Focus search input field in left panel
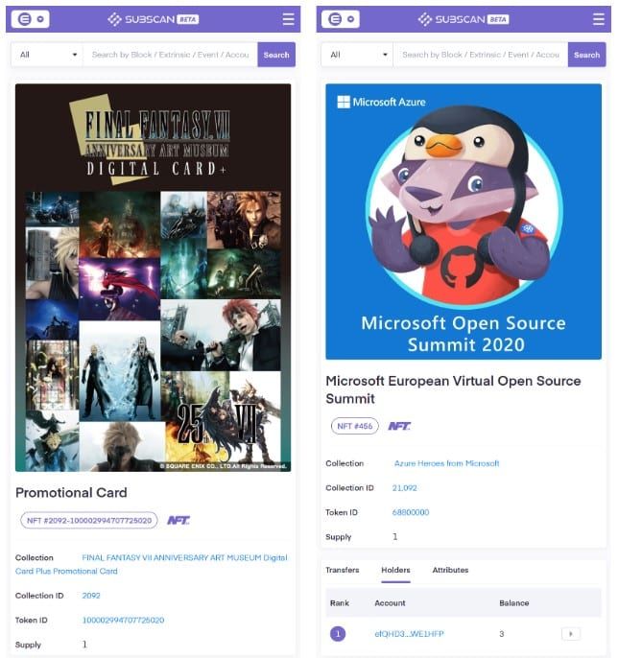This screenshot has width=642, height=658. coord(170,55)
